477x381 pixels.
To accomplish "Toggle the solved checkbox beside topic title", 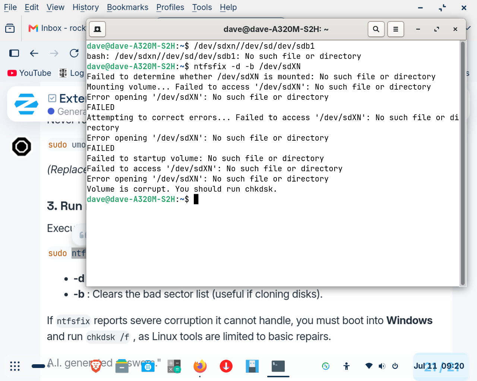I will tap(52, 98).
